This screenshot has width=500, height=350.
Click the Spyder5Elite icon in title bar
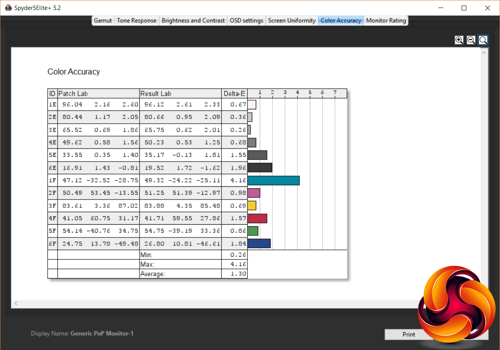click(8, 8)
